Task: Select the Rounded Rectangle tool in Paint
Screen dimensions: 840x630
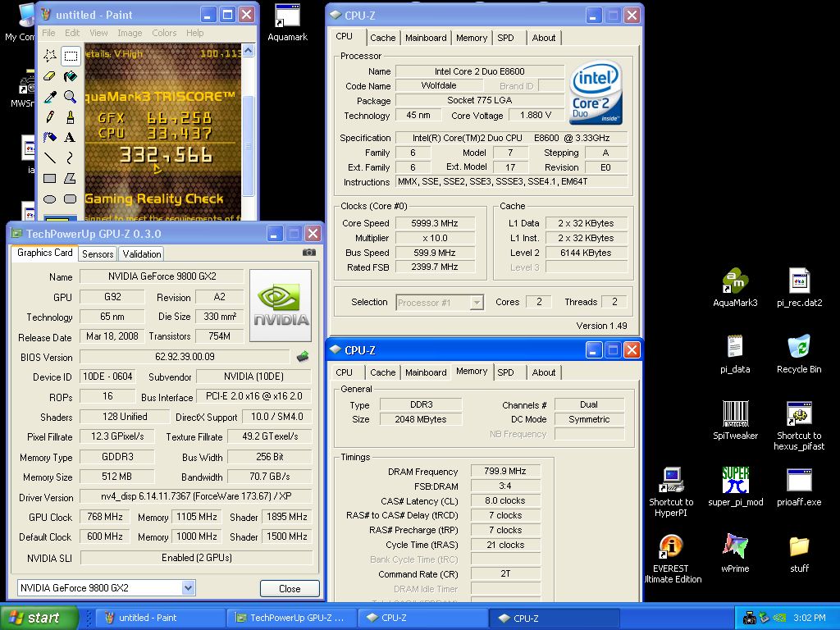Action: (71, 199)
